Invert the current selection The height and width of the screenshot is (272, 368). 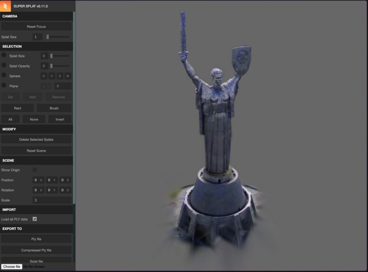point(60,119)
